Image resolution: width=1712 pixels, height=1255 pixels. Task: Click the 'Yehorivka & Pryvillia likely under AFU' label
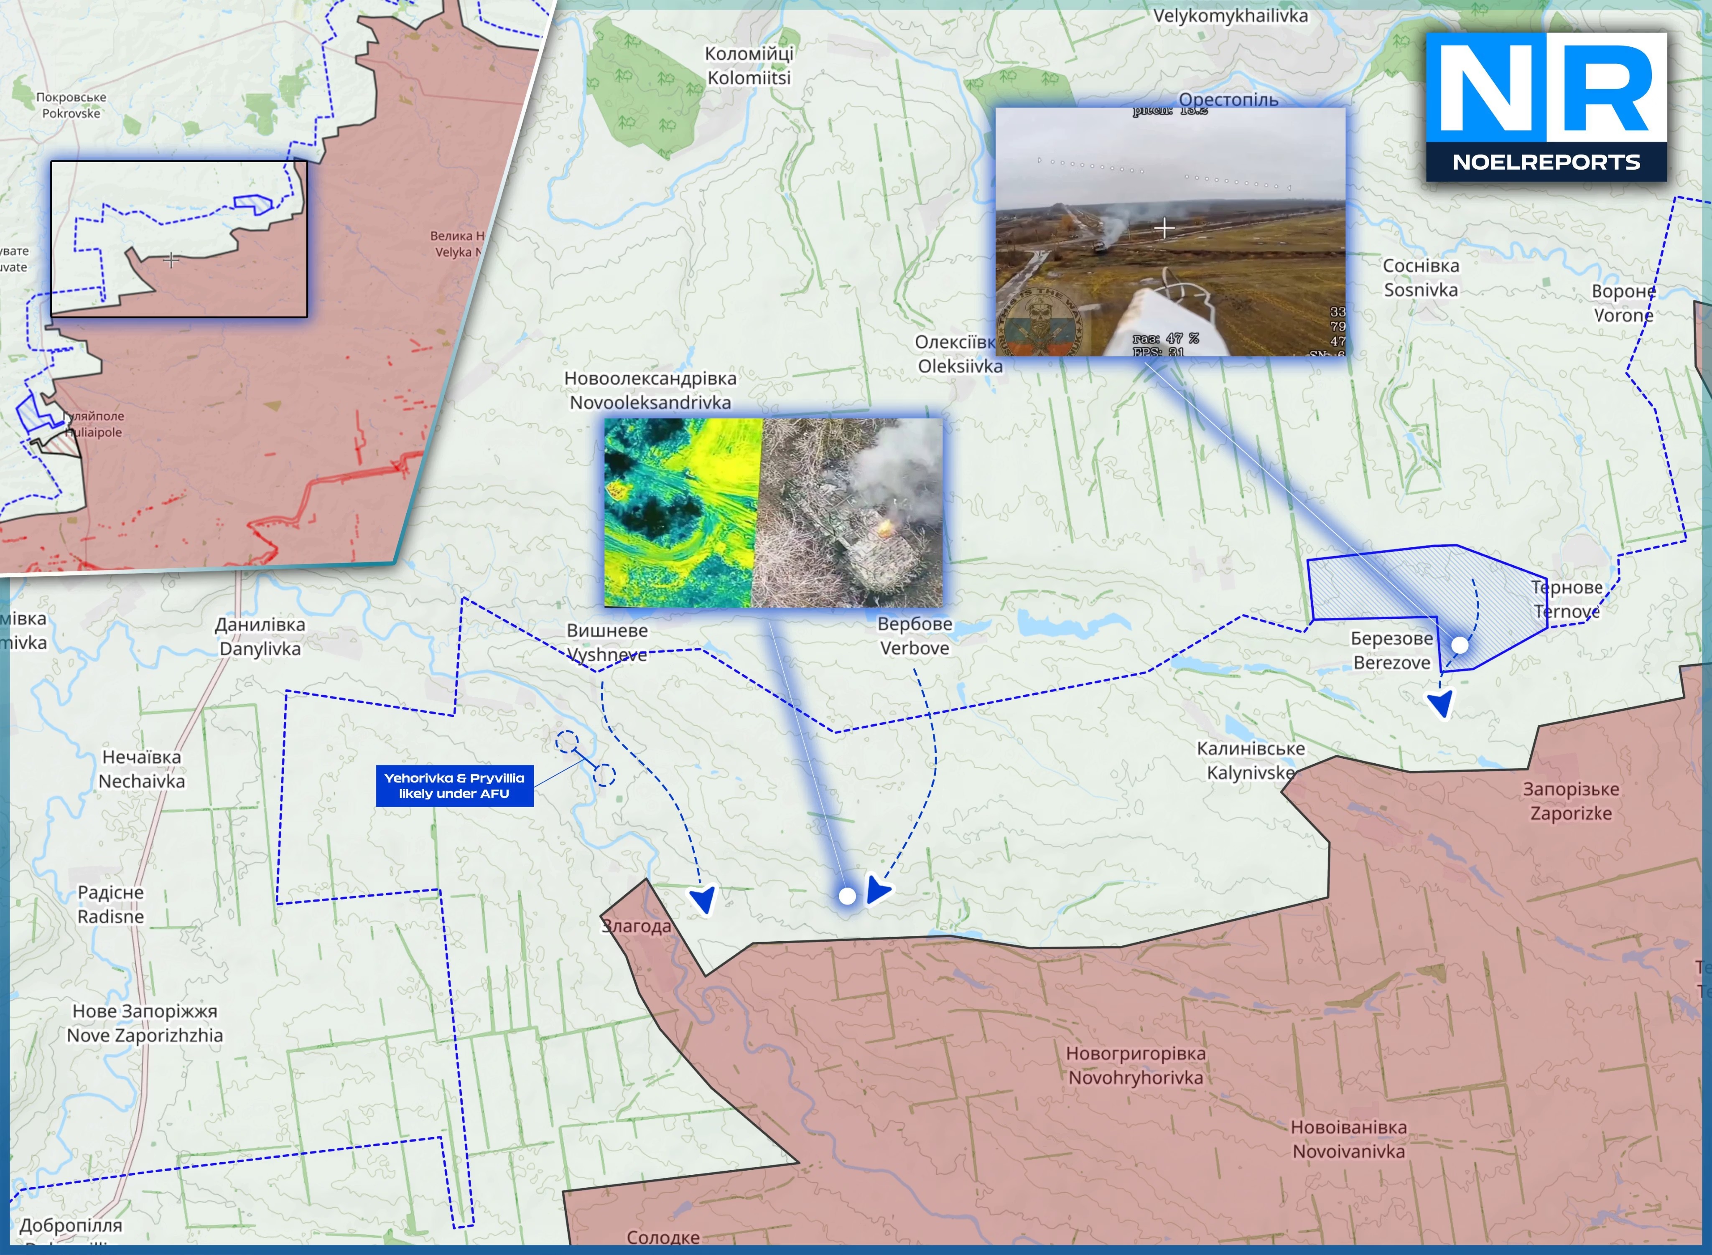[x=454, y=785]
